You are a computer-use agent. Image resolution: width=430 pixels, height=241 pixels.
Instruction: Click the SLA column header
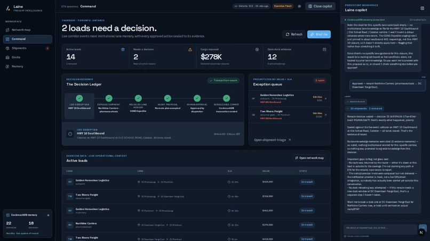click(x=230, y=171)
